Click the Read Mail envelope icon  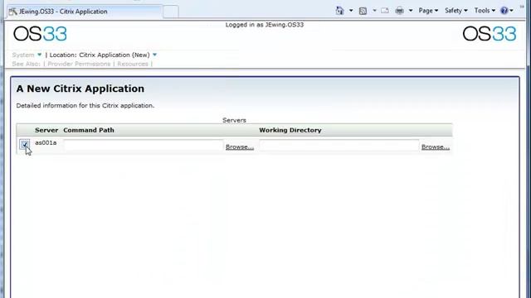[385, 11]
